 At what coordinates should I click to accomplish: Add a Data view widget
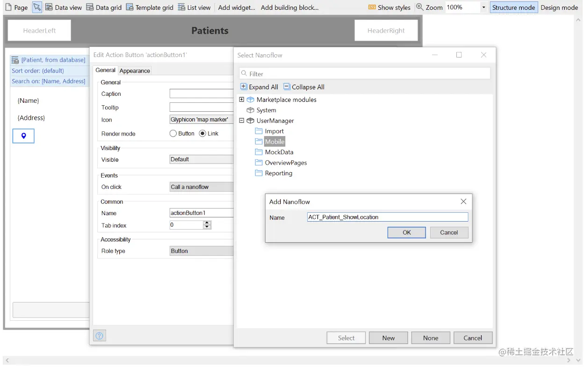tap(64, 7)
